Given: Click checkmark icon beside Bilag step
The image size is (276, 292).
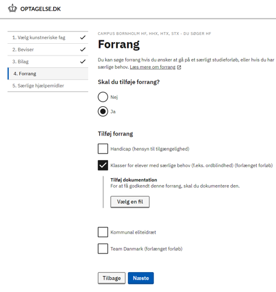Looking at the screenshot, I should click(x=83, y=61).
